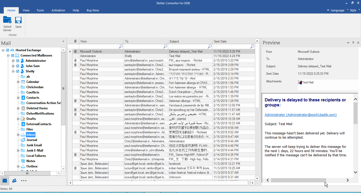361x193 pixels.
Task: Click the ExternalContacts folder icon
Action: point(23,124)
